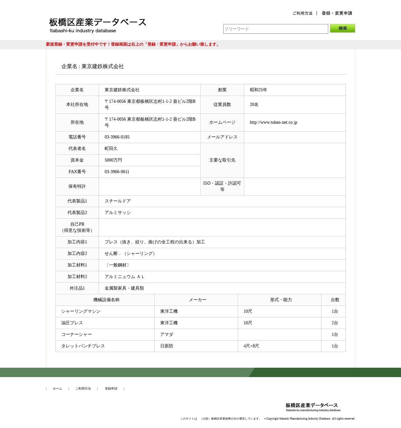Go to ホーム via footer link
Viewport: 401px width, 428px height.
(x=57, y=389)
